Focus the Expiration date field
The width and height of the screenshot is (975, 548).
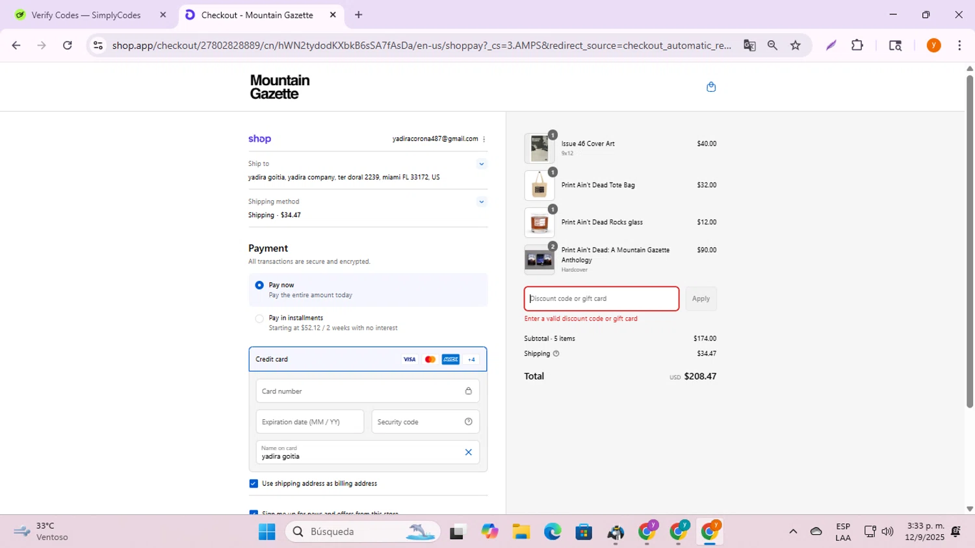click(x=310, y=422)
